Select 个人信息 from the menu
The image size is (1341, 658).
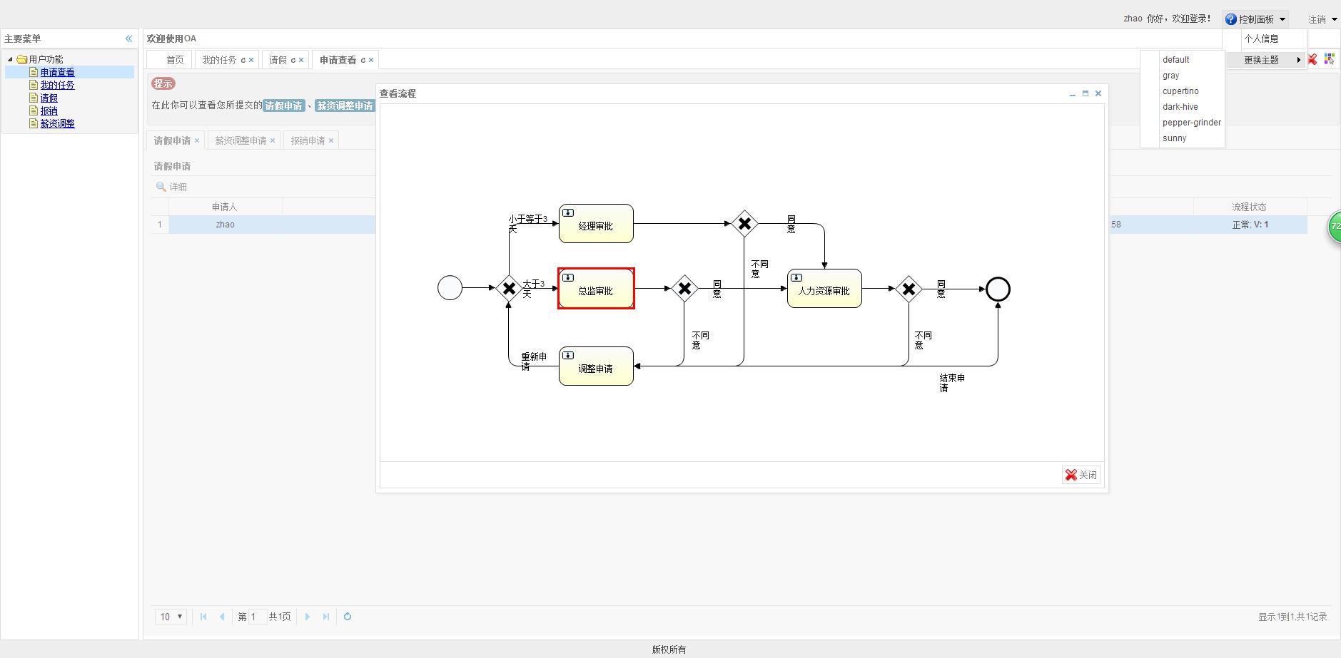1261,38
